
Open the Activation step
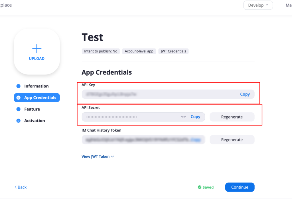35,121
